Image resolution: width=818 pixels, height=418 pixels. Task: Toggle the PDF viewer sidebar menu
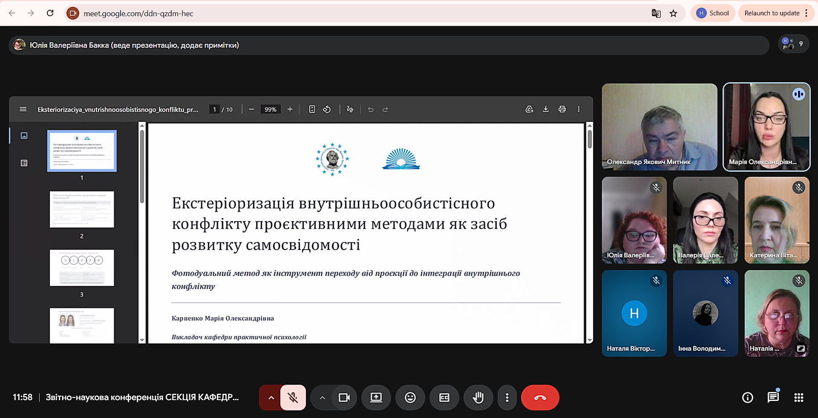coord(23,110)
